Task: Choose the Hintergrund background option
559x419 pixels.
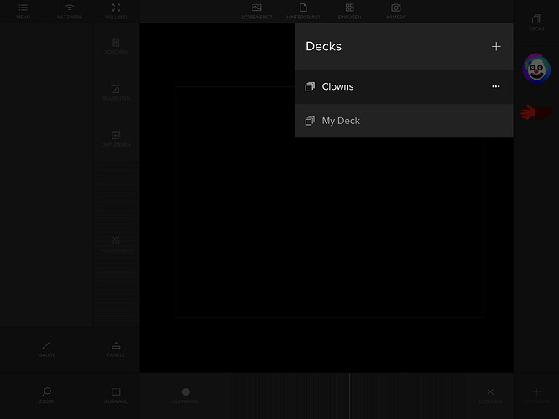Action: coord(303,10)
